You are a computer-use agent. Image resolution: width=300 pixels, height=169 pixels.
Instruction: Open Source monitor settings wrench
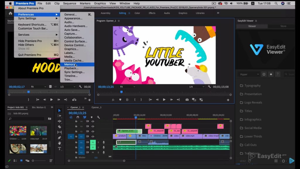click(80, 87)
